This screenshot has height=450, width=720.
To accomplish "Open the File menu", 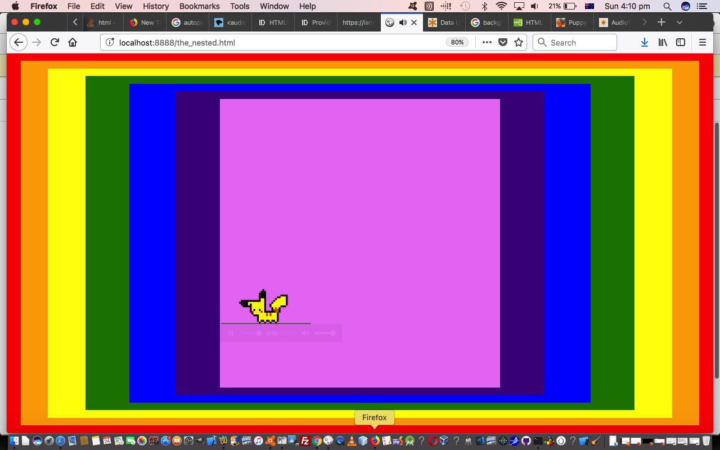I will [x=73, y=6].
